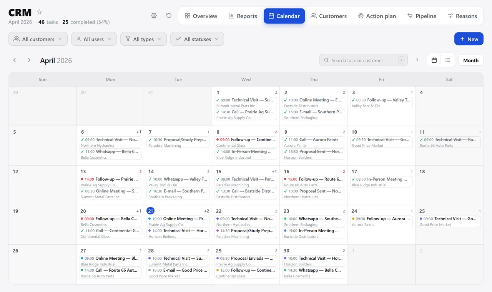Open 09:00 Technical Visit Route 66 on day 11
This screenshot has height=292, width=492.
tap(449, 142)
